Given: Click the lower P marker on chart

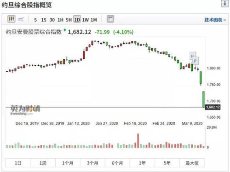Looking at the screenshot, I should 195,61.
